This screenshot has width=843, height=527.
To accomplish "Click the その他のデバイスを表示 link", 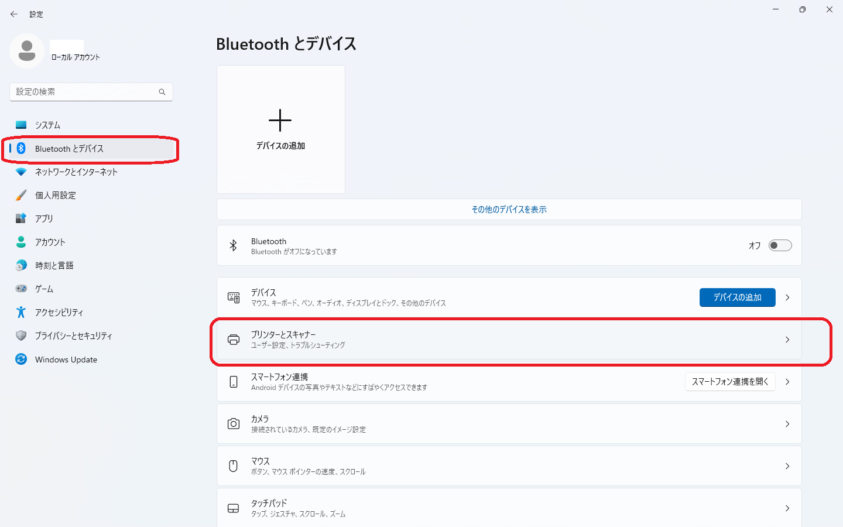I will tap(509, 210).
